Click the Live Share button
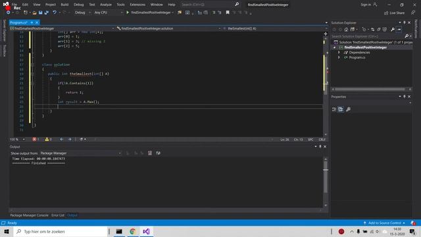Image resolution: width=421 pixels, height=237 pixels. click(x=394, y=13)
